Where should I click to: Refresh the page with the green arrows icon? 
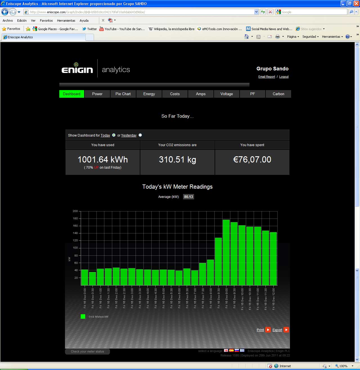tap(263, 12)
